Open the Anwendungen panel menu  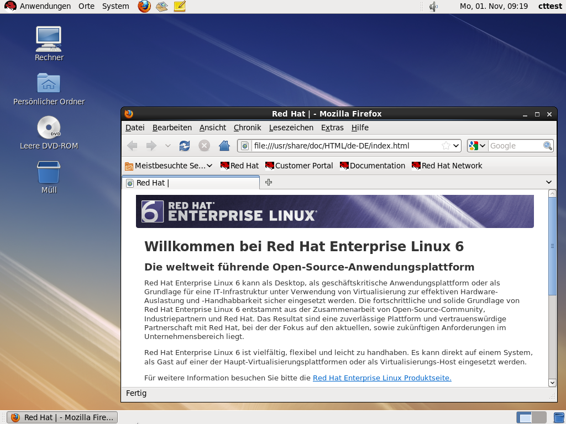pyautogui.click(x=45, y=6)
